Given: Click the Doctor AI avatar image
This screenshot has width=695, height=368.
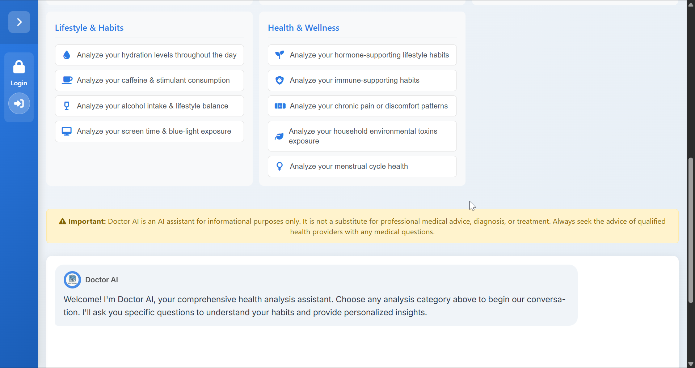Looking at the screenshot, I should (72, 280).
